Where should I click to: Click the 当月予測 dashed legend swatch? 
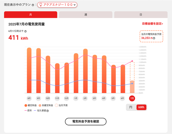56,105
